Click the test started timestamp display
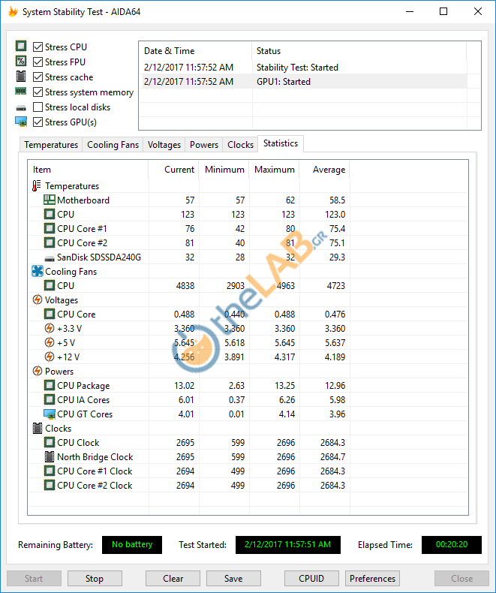The width and height of the screenshot is (496, 593). click(x=287, y=545)
